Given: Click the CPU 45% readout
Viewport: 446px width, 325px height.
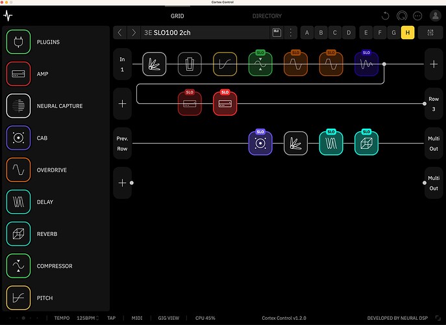Looking at the screenshot, I should click(x=205, y=318).
